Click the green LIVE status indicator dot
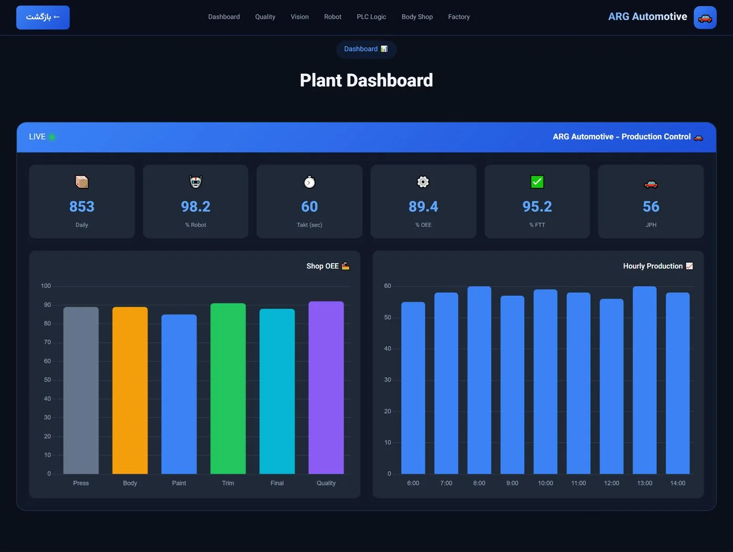This screenshot has height=552, width=733. point(52,137)
